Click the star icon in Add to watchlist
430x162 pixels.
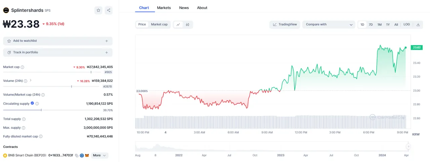coord(9,41)
